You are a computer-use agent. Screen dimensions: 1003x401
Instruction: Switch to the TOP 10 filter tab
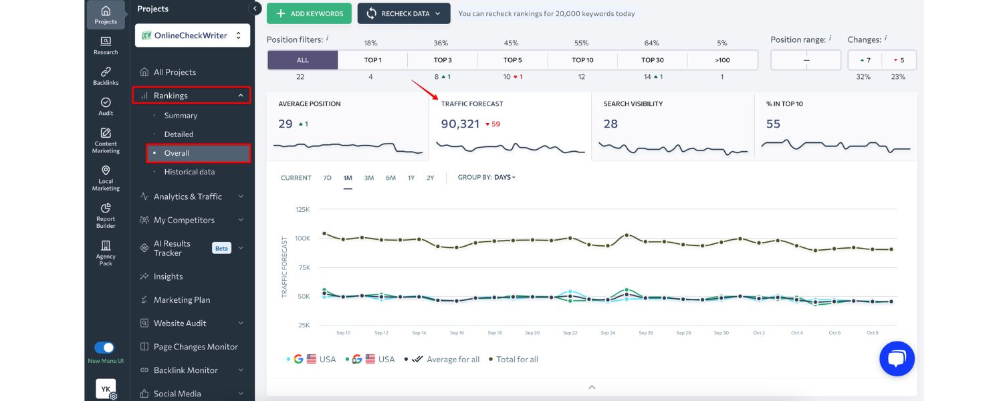(581, 59)
